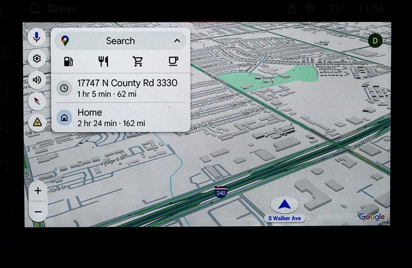The image size is (412, 268).
Task: Click the Google Maps pin logo
Action: click(66, 41)
